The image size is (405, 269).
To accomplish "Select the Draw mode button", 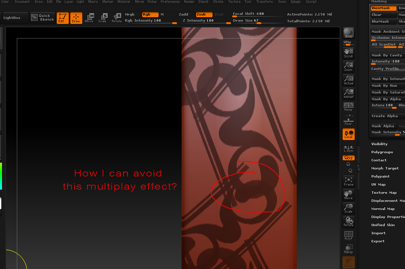I will point(76,18).
